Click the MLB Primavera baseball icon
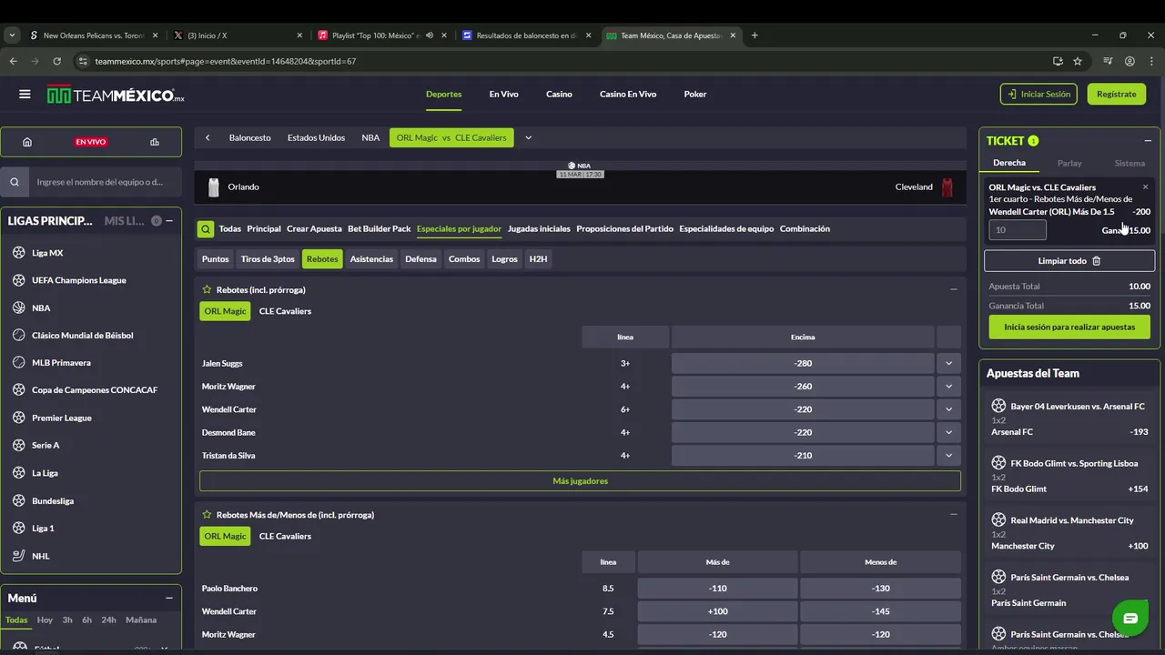This screenshot has height=655, width=1165. click(x=19, y=362)
